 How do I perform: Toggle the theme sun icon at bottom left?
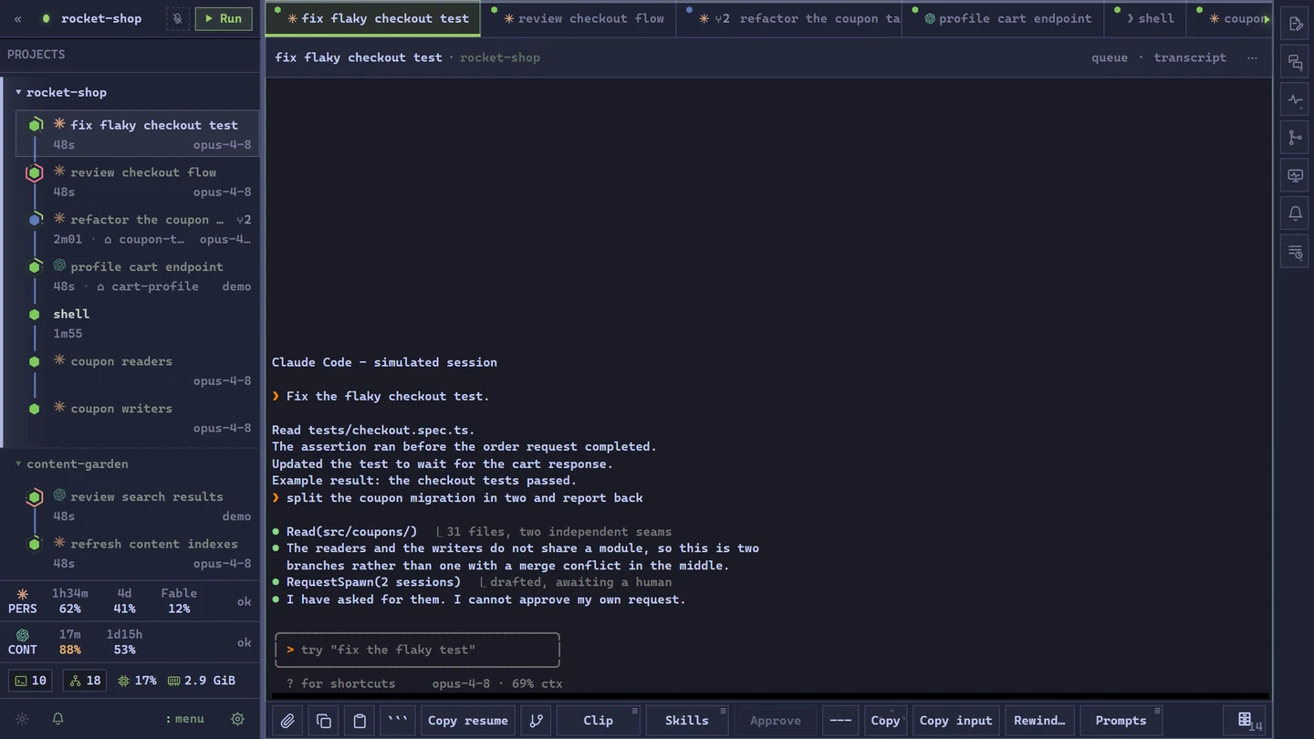tap(23, 719)
